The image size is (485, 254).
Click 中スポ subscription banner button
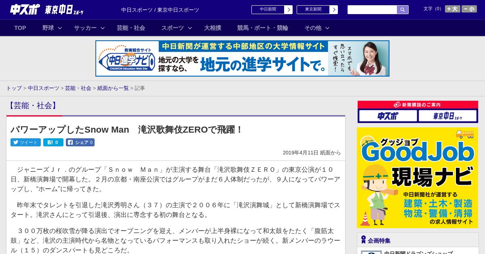click(x=388, y=116)
